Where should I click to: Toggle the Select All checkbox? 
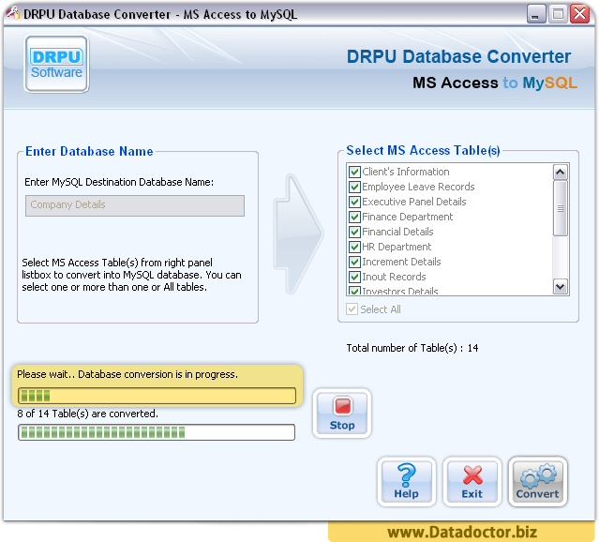[352, 309]
